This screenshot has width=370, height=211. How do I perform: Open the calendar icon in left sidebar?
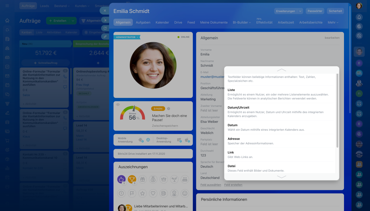point(7,85)
